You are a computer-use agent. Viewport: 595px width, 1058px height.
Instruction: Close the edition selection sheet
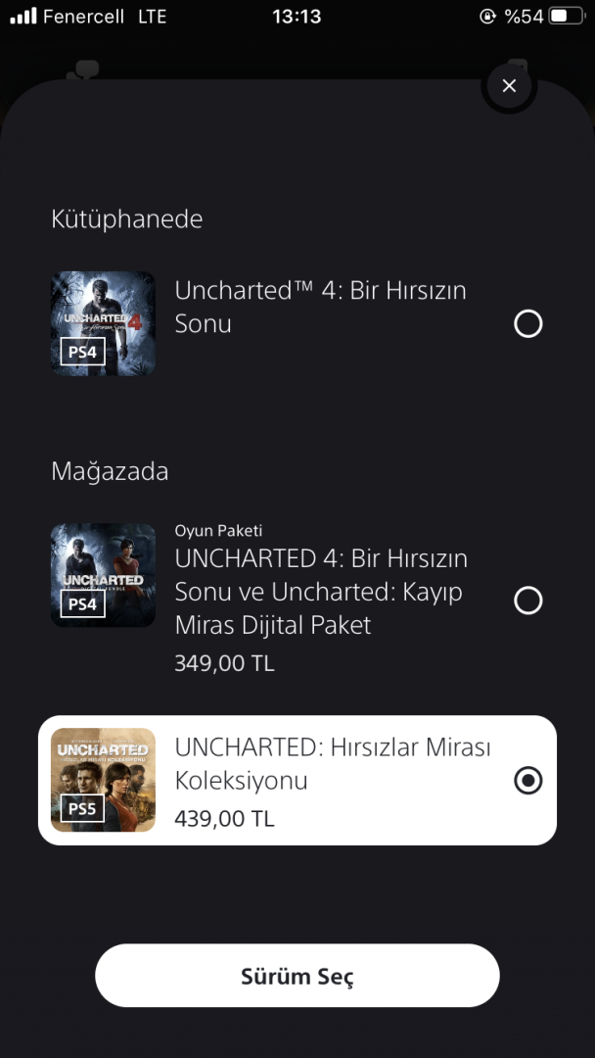coord(509,86)
